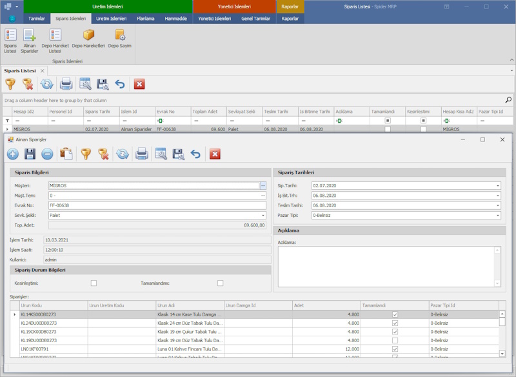The height and width of the screenshot is (377, 516).
Task: Toggle Tamamlandımı checkbox
Action: (220, 283)
